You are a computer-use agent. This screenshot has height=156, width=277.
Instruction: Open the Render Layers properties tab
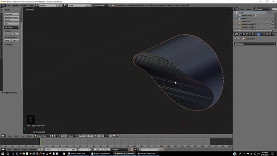[x=244, y=34]
